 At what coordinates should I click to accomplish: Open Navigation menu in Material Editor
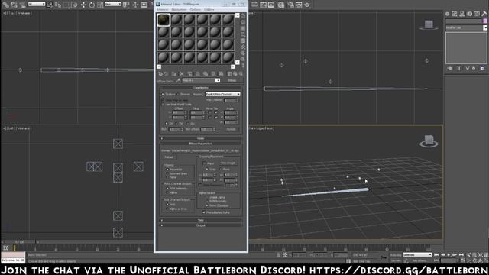coord(179,10)
